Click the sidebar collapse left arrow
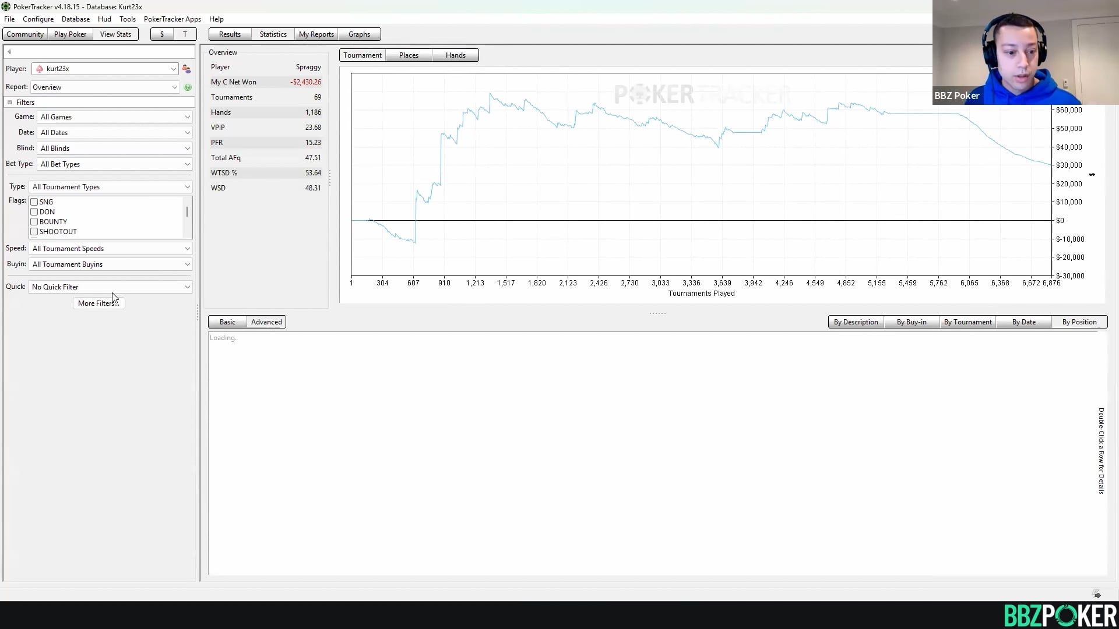The width and height of the screenshot is (1119, 629). (9, 52)
